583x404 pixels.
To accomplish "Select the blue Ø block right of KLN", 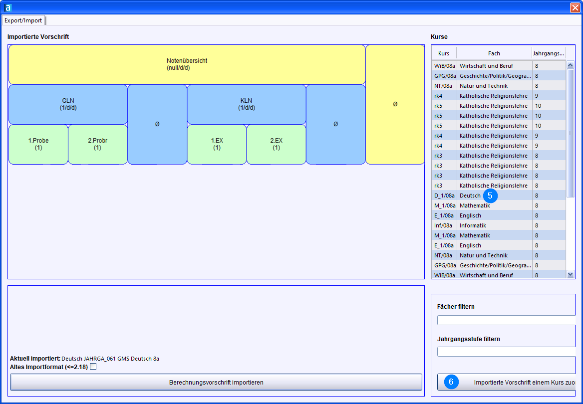I will click(336, 124).
